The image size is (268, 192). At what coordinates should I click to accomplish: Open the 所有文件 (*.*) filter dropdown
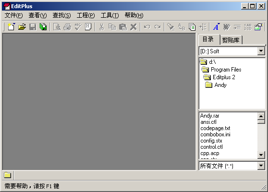point(261,166)
